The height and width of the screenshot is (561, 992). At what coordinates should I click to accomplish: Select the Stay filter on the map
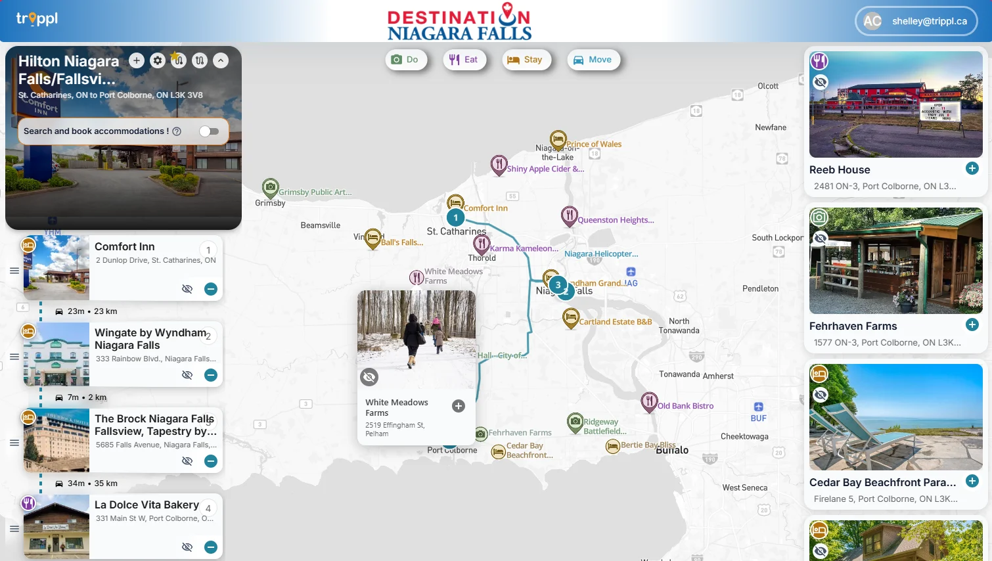526,59
